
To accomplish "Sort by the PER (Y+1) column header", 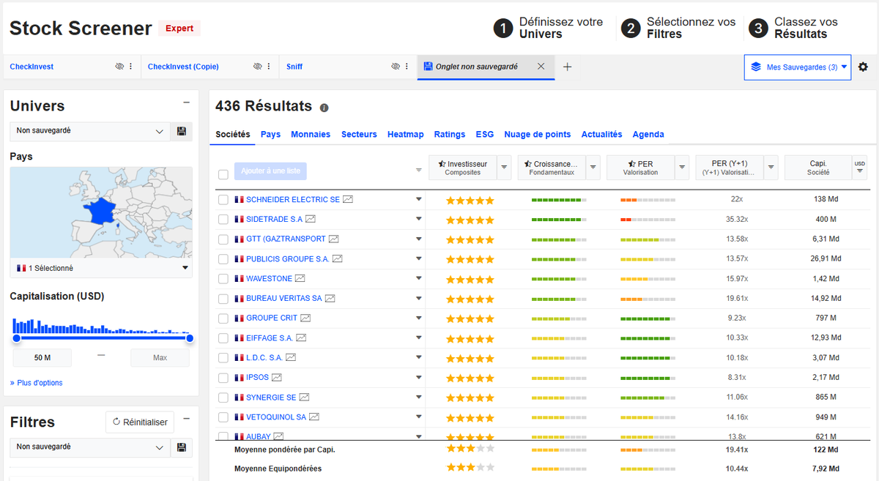I will (729, 168).
